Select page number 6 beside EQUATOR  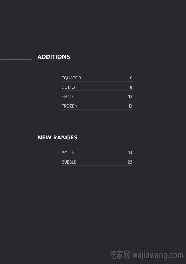[131, 78]
